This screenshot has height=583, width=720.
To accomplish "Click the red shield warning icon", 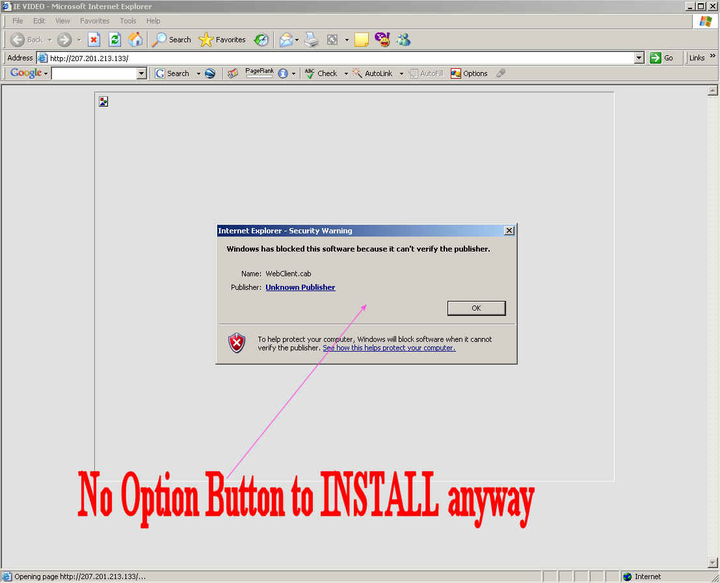I will (237, 343).
